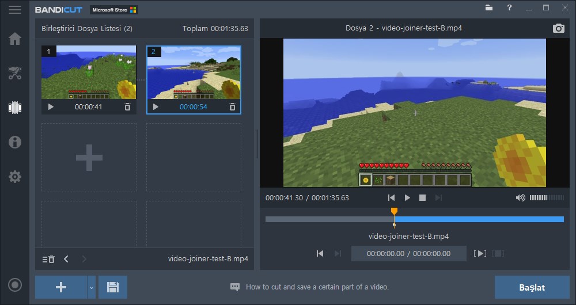Adjust the volume level slider
The width and height of the screenshot is (576, 305).
coord(547,198)
